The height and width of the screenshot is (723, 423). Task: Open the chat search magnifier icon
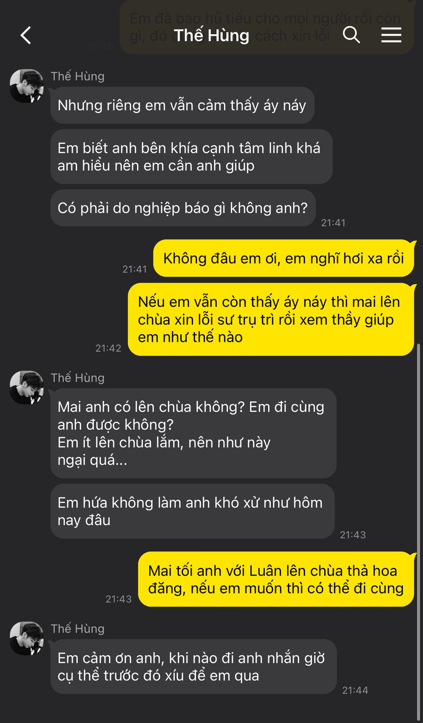tap(351, 35)
